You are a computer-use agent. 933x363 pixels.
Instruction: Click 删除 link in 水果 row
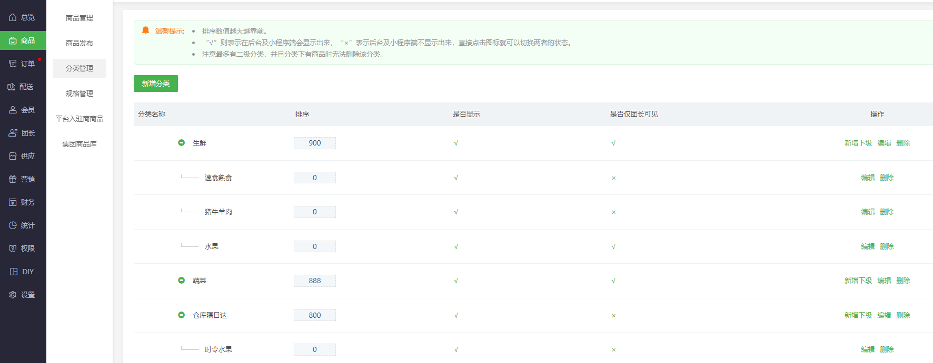tap(887, 246)
